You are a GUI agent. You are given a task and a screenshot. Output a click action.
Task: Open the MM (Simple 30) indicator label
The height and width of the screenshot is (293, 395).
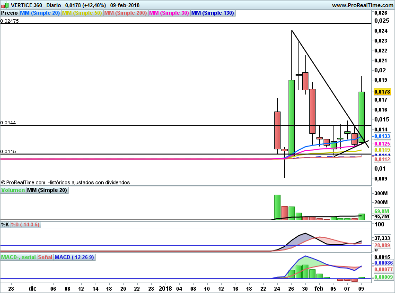point(169,13)
